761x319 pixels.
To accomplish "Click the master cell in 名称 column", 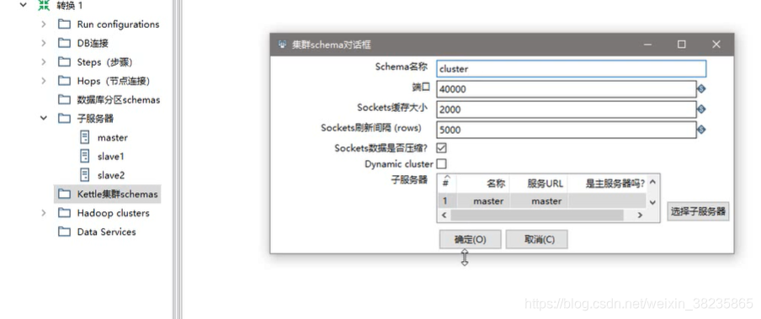I will click(483, 201).
